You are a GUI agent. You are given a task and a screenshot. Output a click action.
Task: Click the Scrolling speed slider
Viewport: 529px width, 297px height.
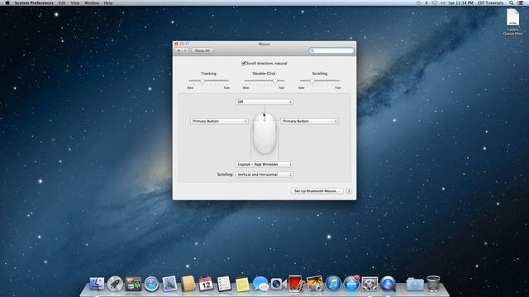(x=320, y=81)
